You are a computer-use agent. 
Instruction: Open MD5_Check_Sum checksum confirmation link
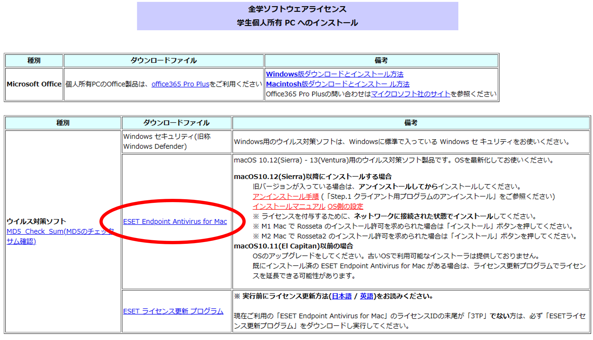60,236
